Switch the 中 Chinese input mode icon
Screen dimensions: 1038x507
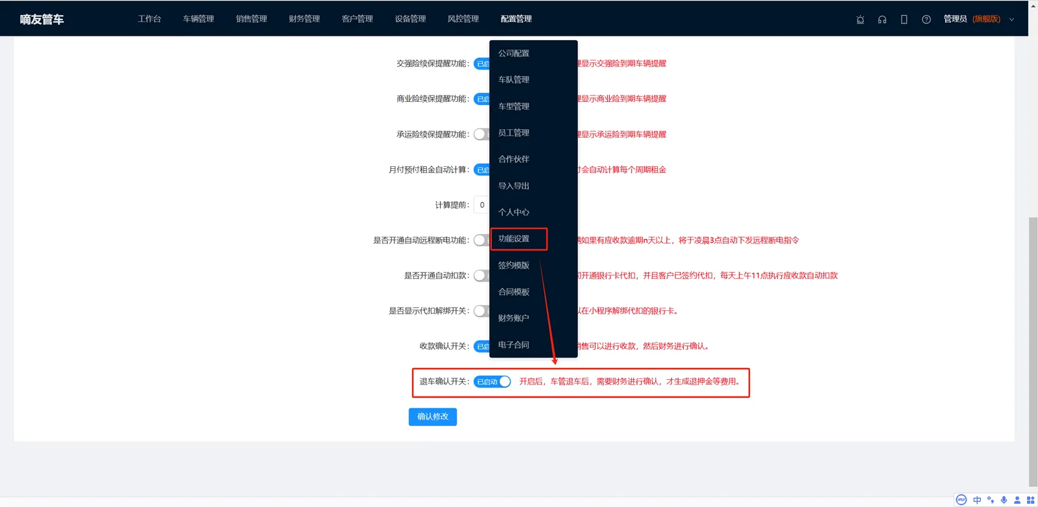click(x=977, y=500)
